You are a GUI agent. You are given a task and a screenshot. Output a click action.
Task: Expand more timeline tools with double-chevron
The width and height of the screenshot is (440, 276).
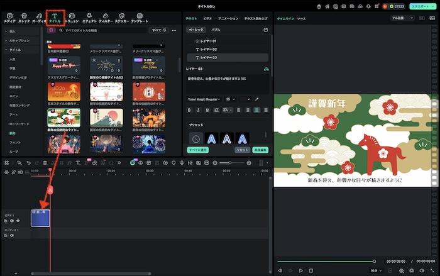pyautogui.click(x=119, y=163)
